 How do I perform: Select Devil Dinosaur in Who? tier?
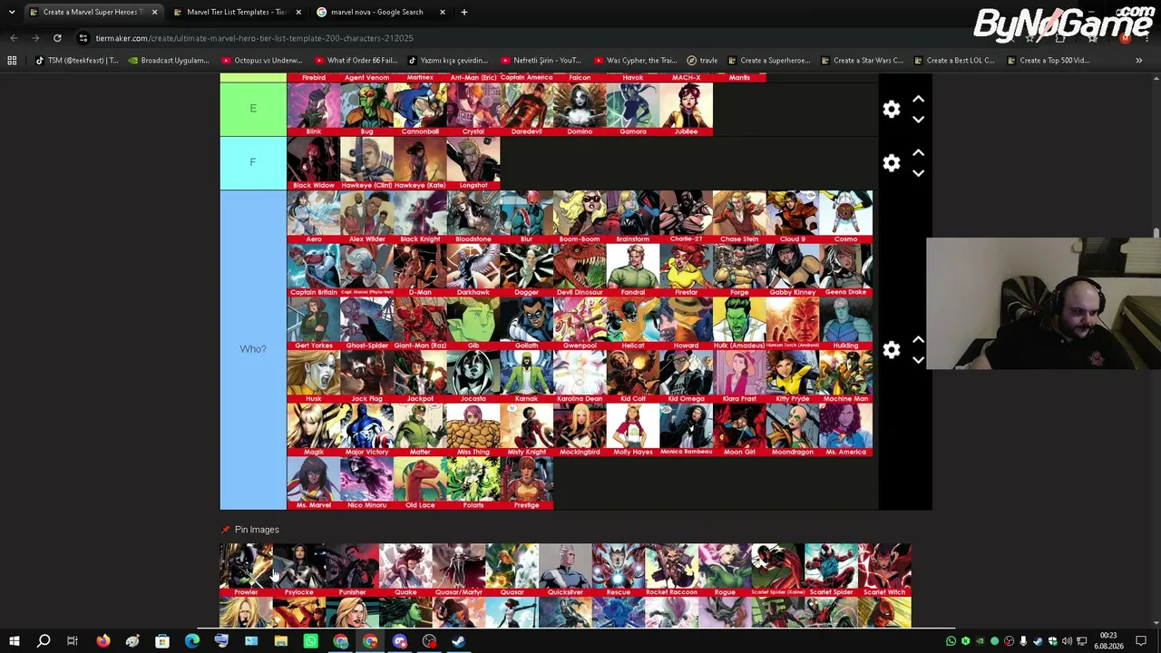pyautogui.click(x=580, y=270)
